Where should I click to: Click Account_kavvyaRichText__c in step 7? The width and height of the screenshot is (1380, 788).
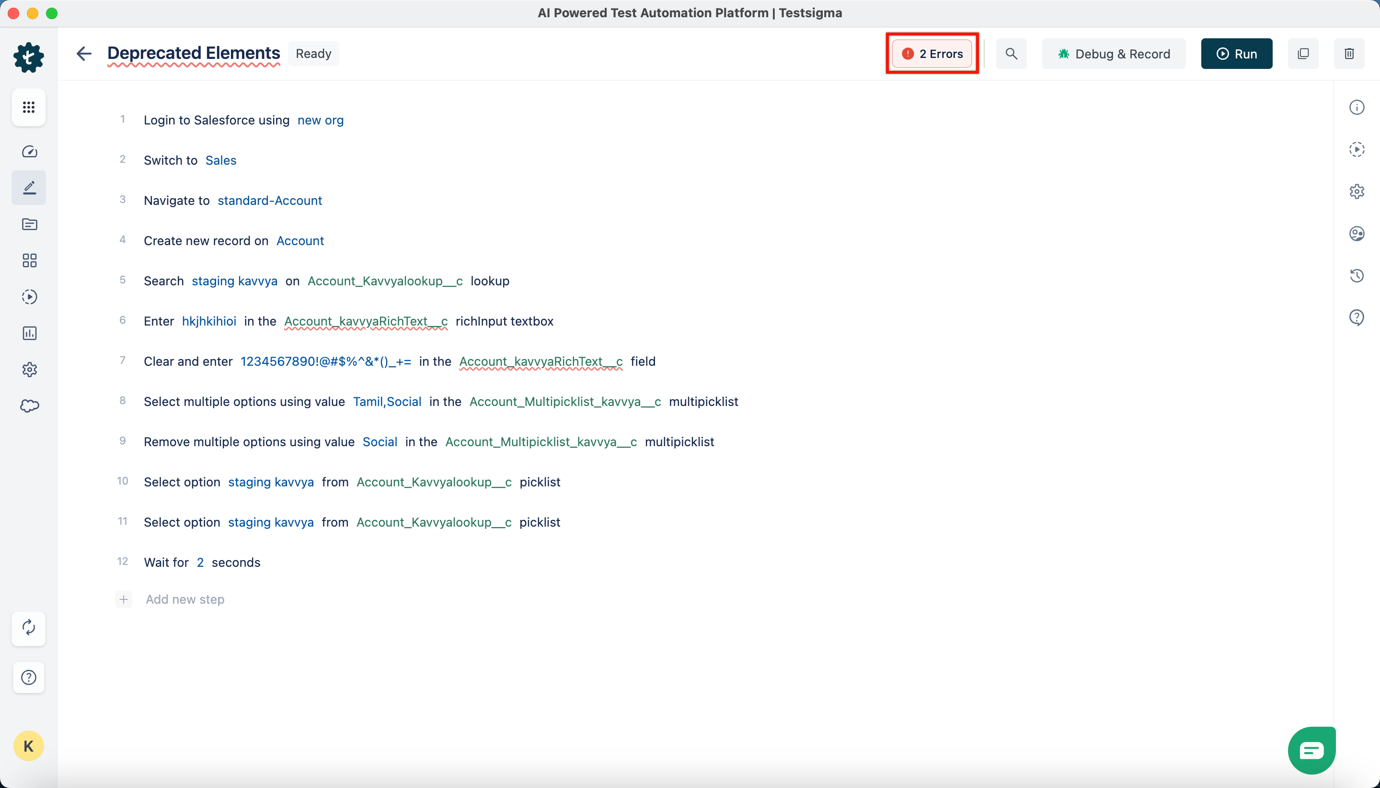click(541, 361)
